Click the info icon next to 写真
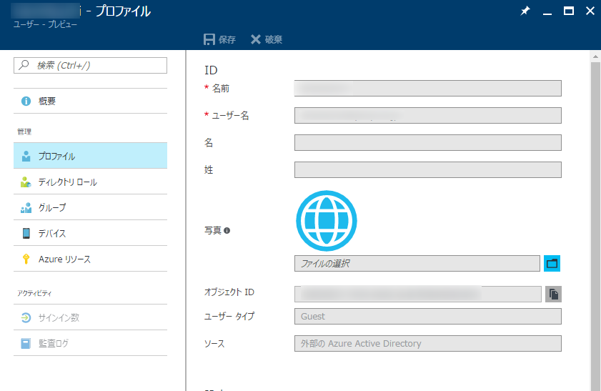The height and width of the screenshot is (391, 601). click(227, 231)
